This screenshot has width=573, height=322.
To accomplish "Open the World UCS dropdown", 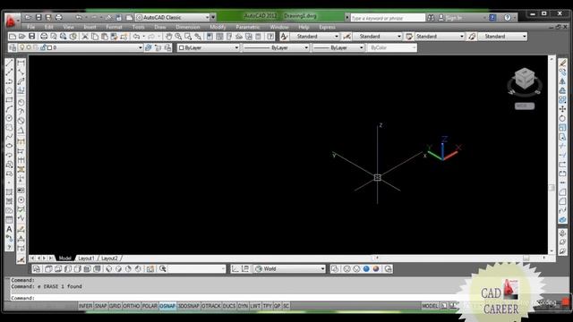I will (x=290, y=269).
